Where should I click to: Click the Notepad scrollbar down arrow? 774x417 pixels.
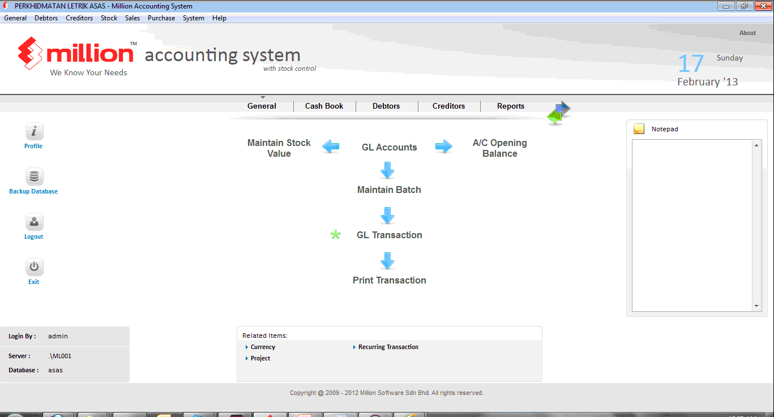pyautogui.click(x=756, y=306)
